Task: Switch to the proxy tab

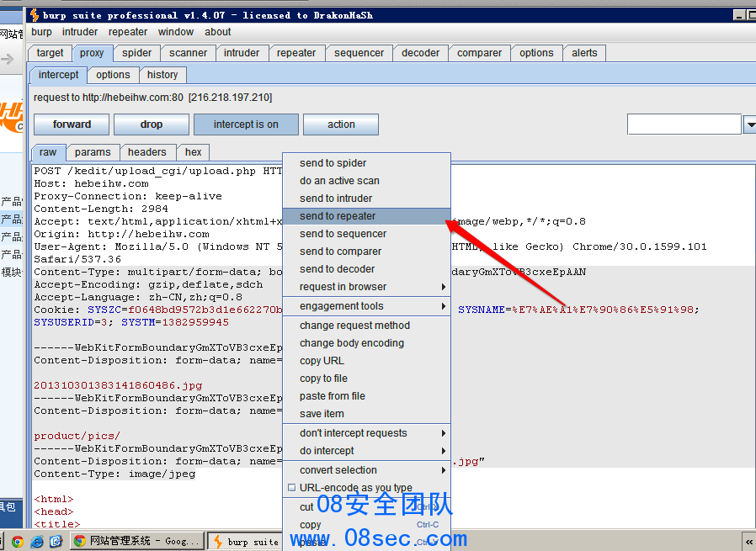Action: click(92, 53)
